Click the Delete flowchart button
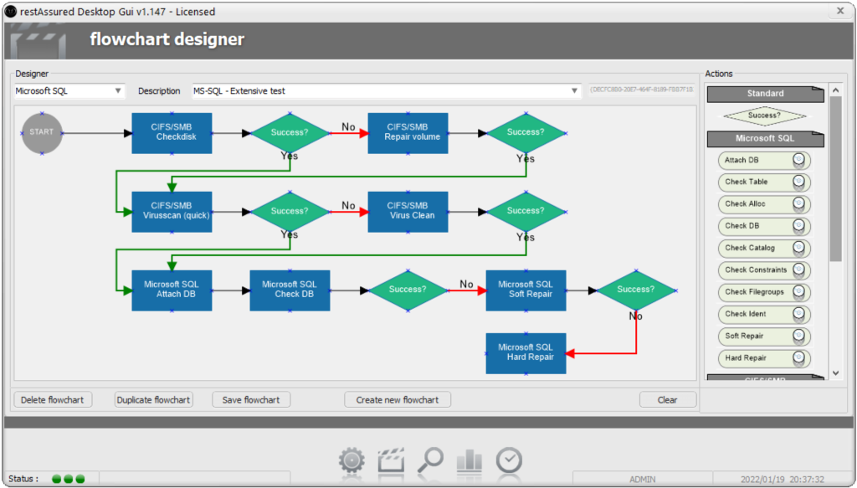The image size is (857, 488). [52, 400]
